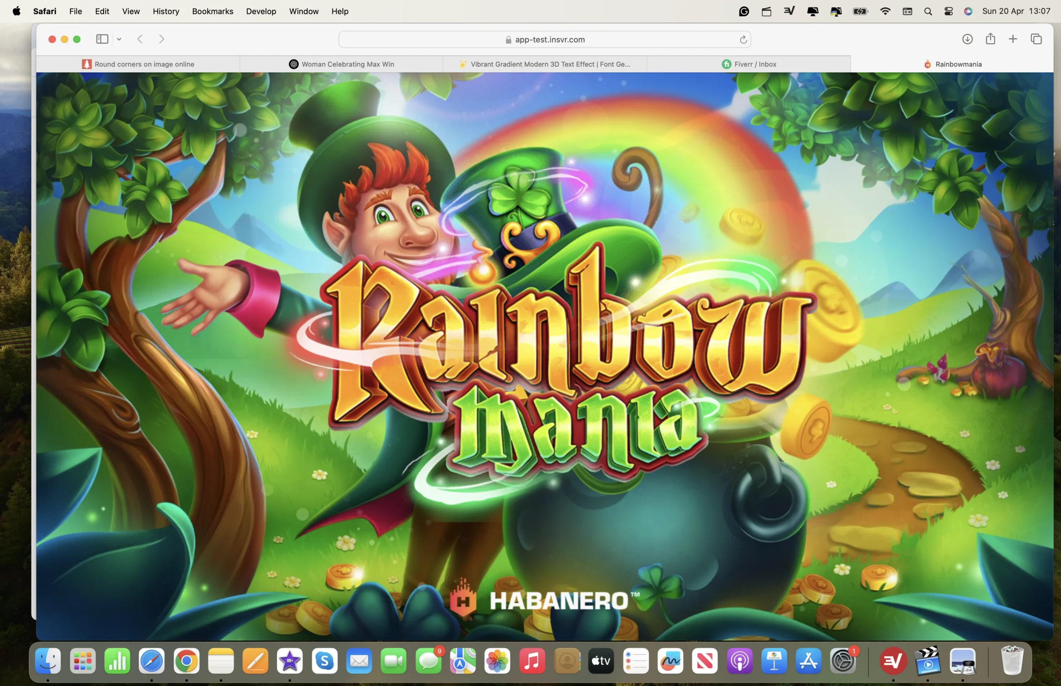This screenshot has width=1061, height=686.
Task: Open Messages with 9 badge in Dock
Action: 429,661
